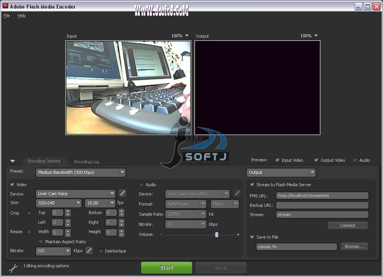Open the Size 320x240 dropdown
383x277 pixels.
(x=59, y=203)
